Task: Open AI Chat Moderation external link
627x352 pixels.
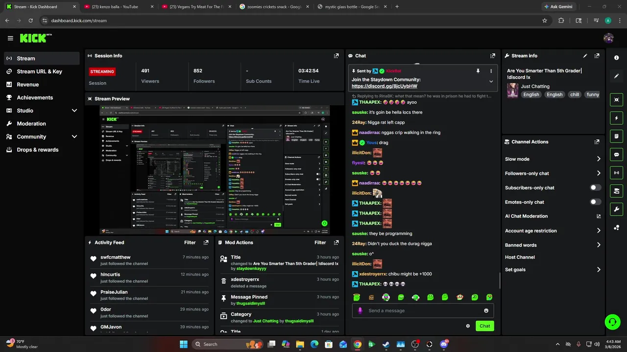Action: coord(599,216)
